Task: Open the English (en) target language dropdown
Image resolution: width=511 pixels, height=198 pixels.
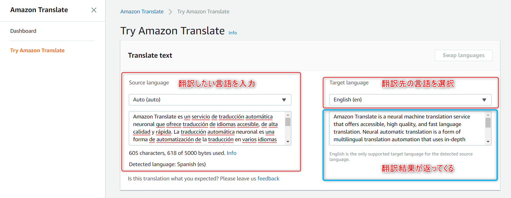Action: point(410,100)
